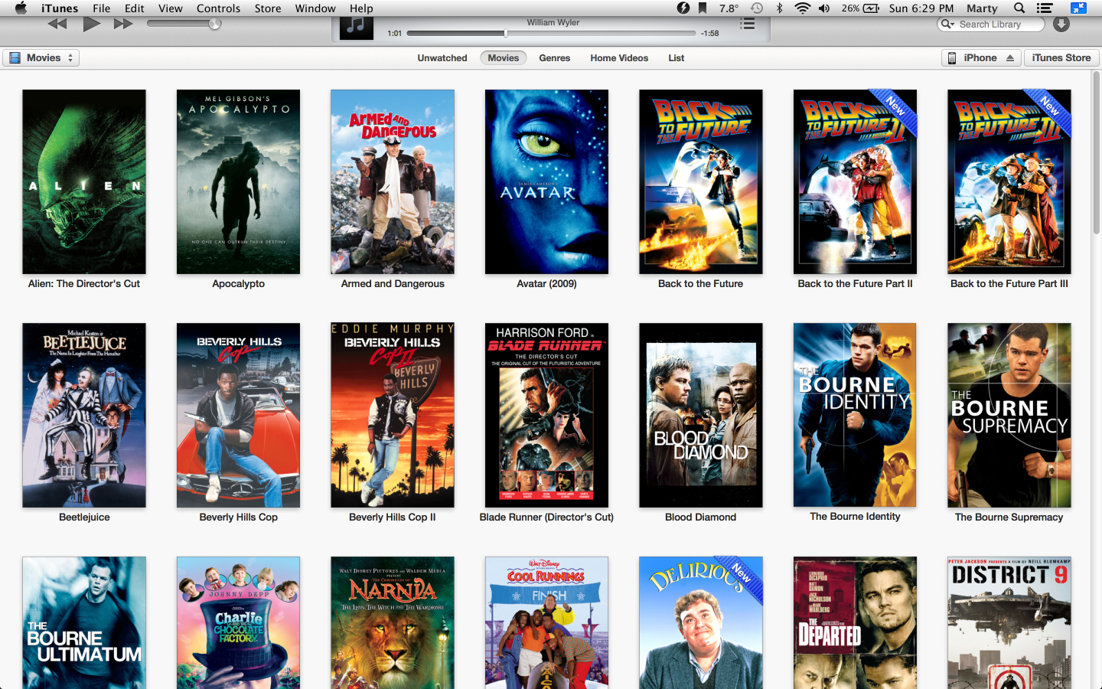Click the rewind previous track button
This screenshot has width=1102, height=689.
pyautogui.click(x=57, y=24)
